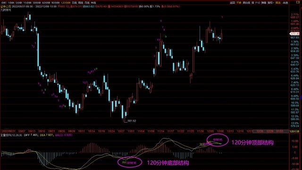Open F10 company information

coord(258,3)
